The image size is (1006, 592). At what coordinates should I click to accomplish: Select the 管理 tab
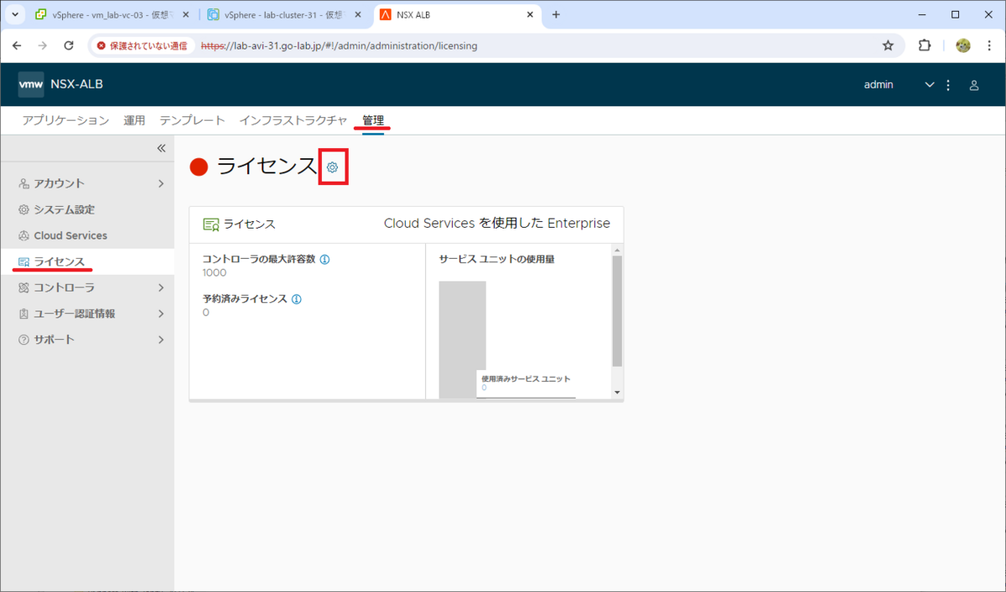click(x=373, y=121)
